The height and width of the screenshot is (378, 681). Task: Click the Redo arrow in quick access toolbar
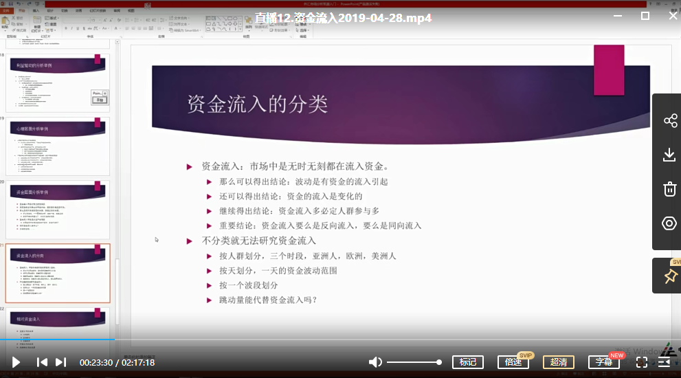pyautogui.click(x=29, y=3)
